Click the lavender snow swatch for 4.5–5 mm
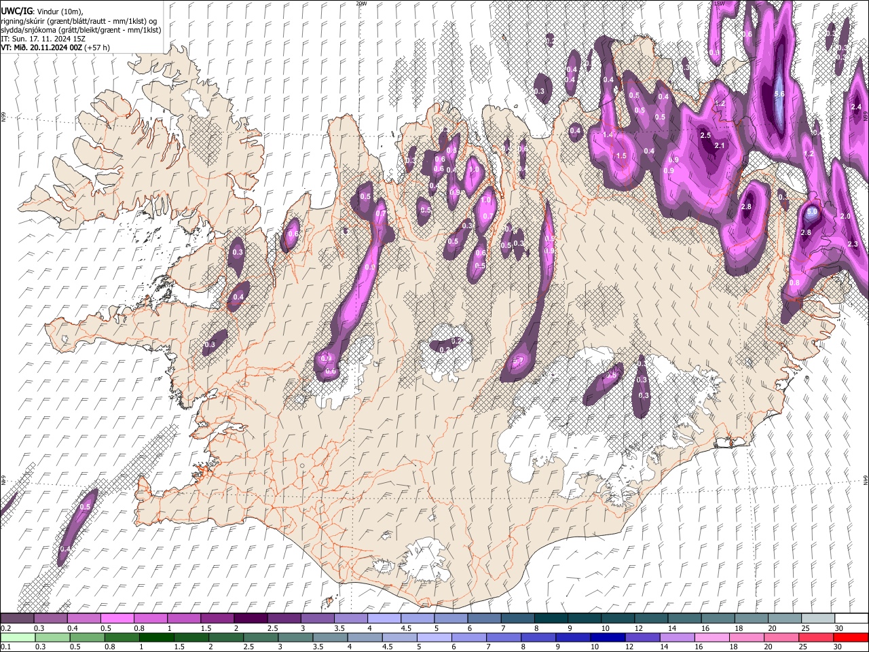Screen dimensions: 869x652 [417, 618]
